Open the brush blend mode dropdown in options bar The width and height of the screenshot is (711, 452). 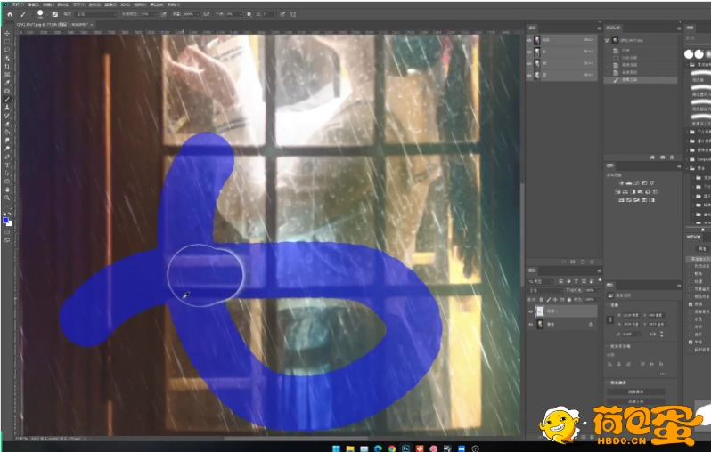[x=96, y=14]
